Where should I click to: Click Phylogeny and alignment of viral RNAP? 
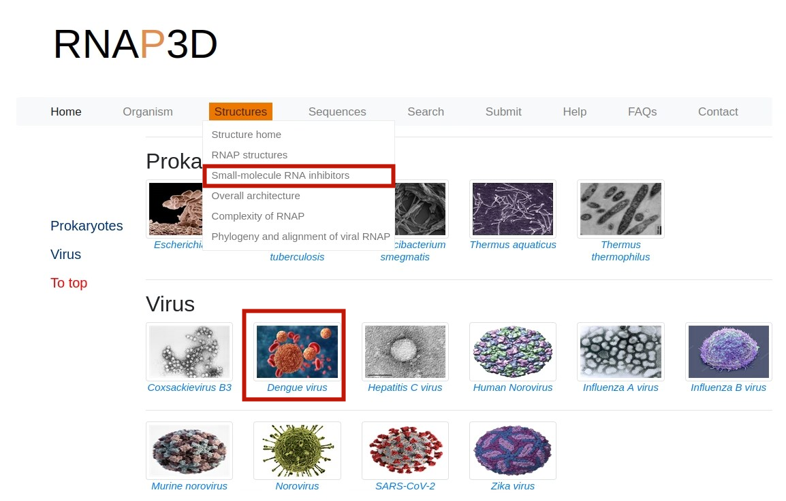pos(300,237)
